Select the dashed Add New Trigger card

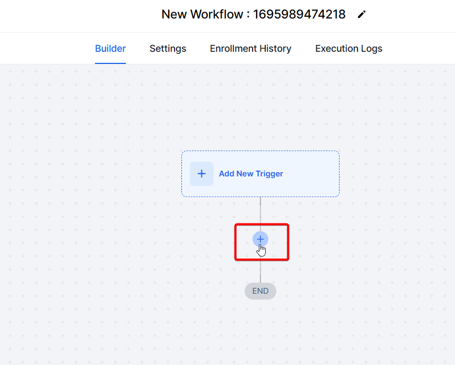pos(260,173)
